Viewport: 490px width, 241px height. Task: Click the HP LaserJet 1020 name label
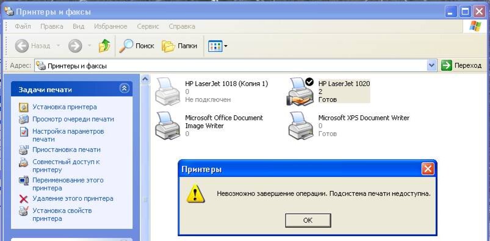(x=344, y=84)
